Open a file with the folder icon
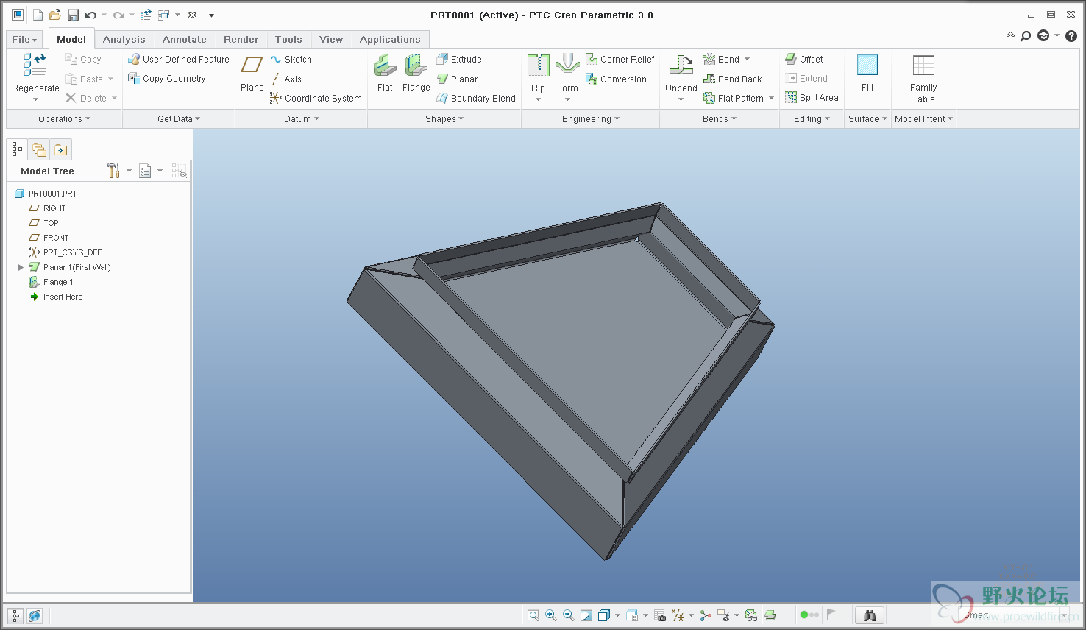 (55, 15)
